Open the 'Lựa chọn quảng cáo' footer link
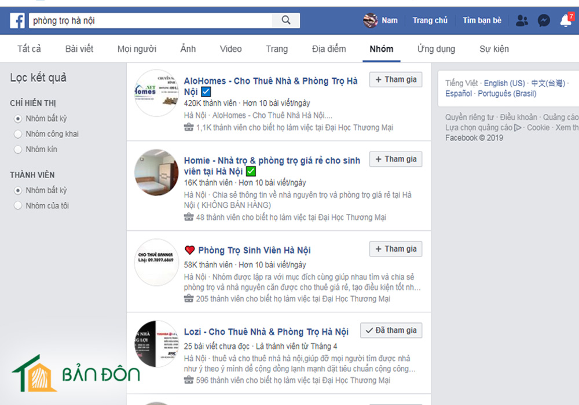The height and width of the screenshot is (405, 579). coord(479,128)
